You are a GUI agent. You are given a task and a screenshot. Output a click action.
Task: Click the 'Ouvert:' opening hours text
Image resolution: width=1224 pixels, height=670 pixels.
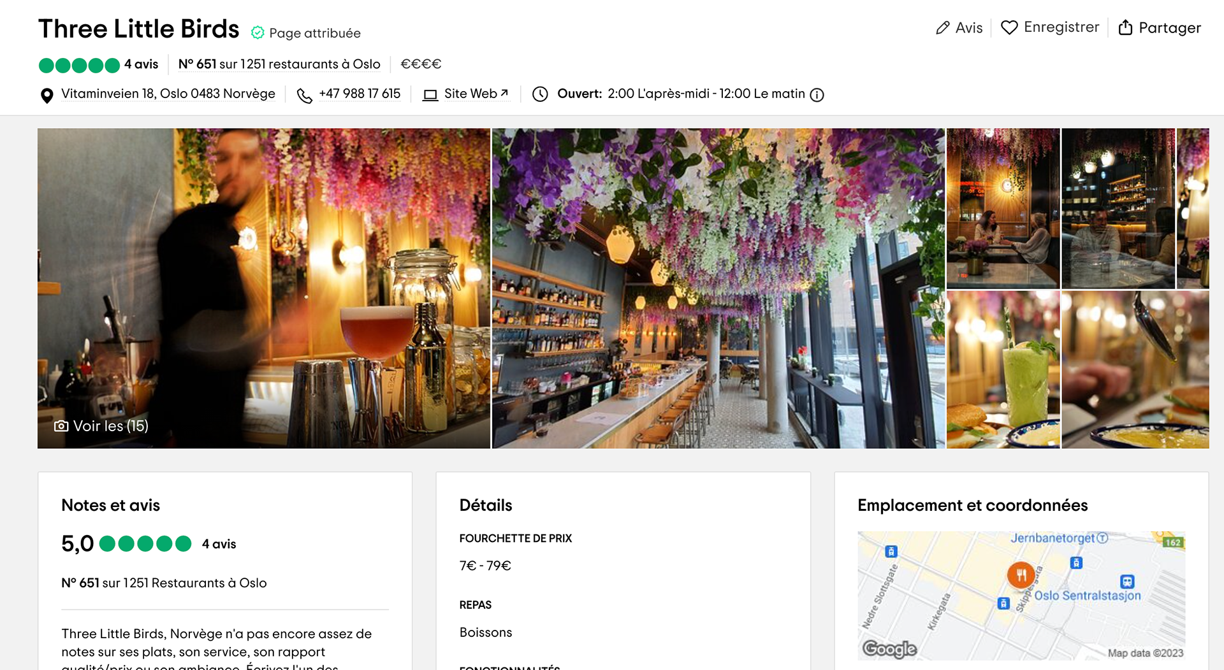(579, 94)
